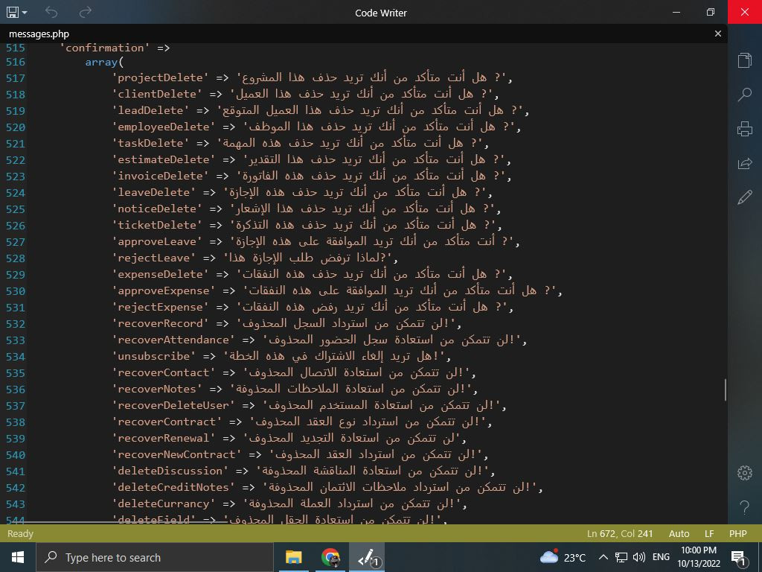Undo the last edit
Viewport: 762px width, 572px height.
tap(51, 12)
